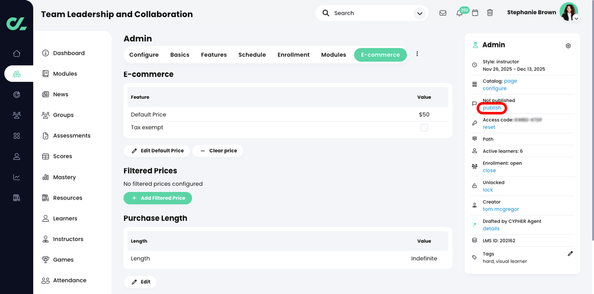Click the access code reset link
The image size is (594, 294).
point(489,127)
